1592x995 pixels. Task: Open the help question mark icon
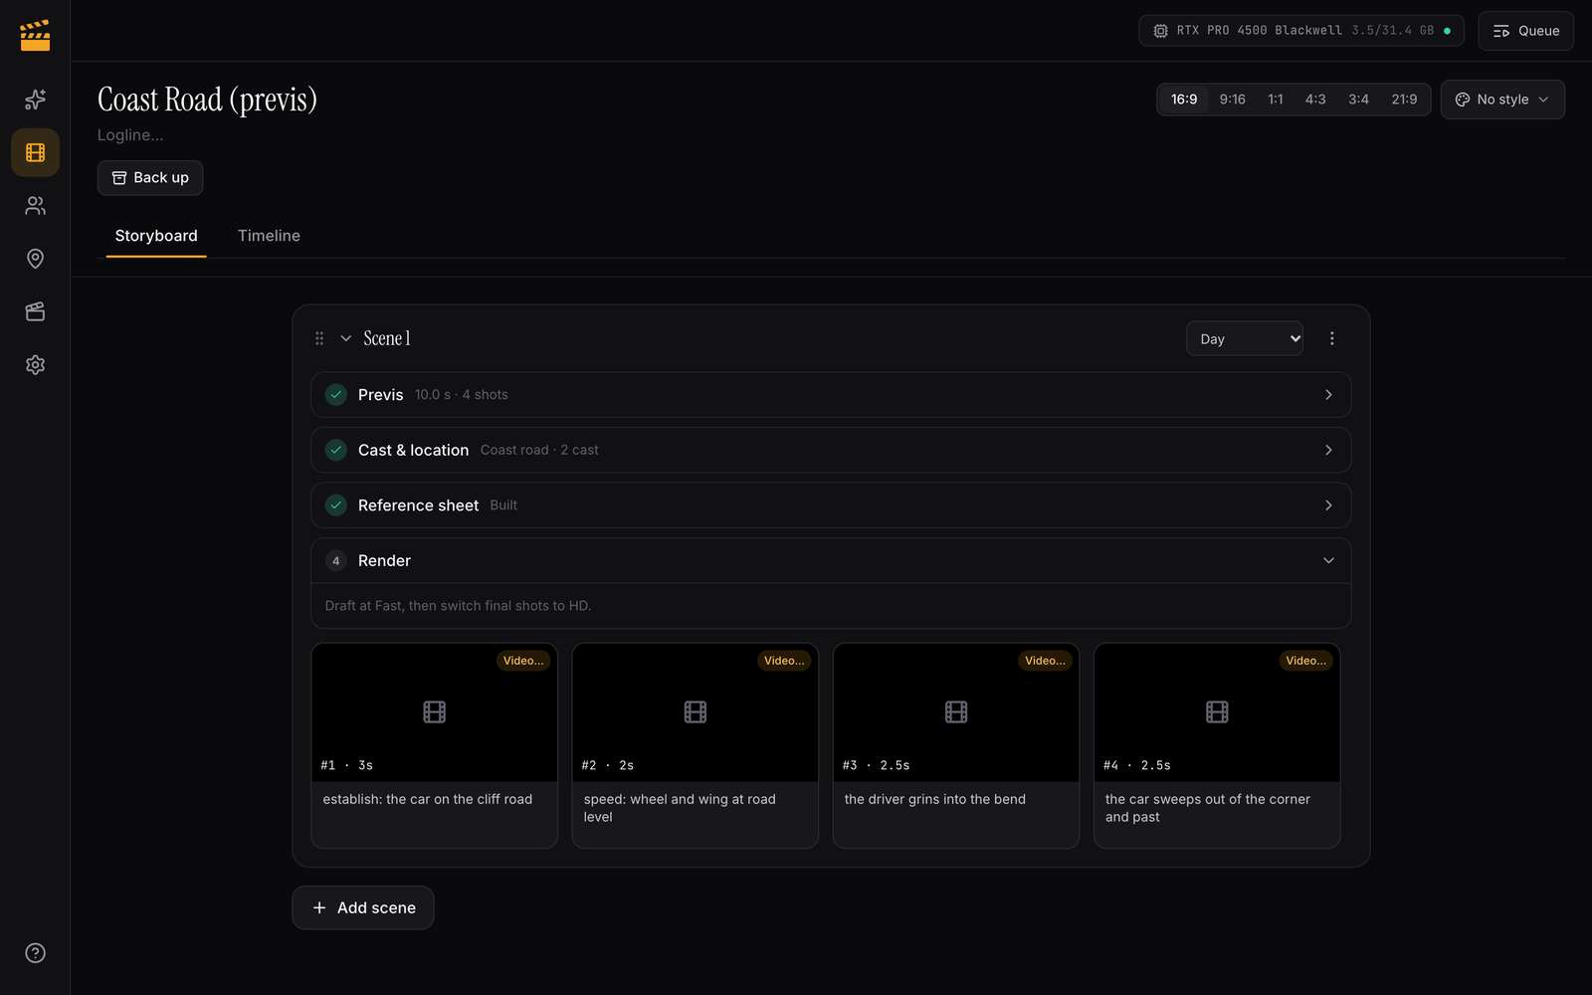tap(35, 953)
